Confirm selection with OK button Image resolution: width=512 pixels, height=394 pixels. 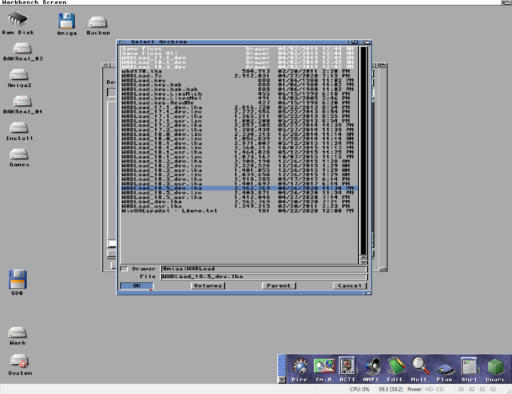pyautogui.click(x=137, y=286)
